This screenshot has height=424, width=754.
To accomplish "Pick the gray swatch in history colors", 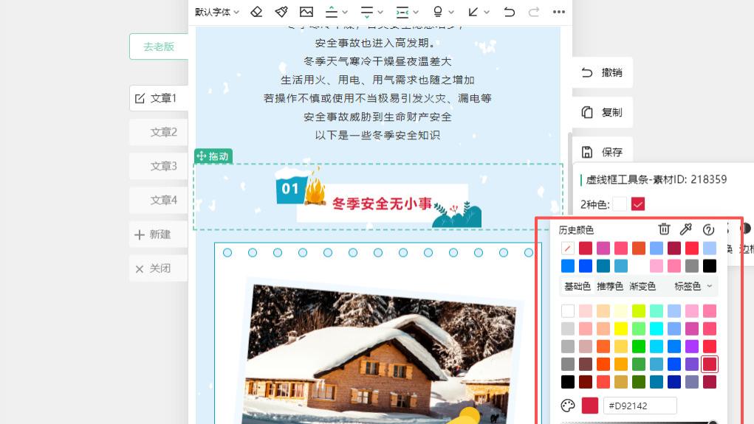I will 691,266.
